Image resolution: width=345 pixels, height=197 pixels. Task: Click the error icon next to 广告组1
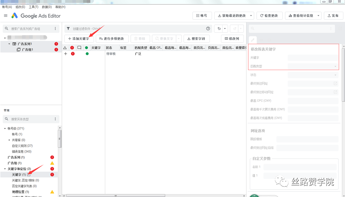(56, 50)
